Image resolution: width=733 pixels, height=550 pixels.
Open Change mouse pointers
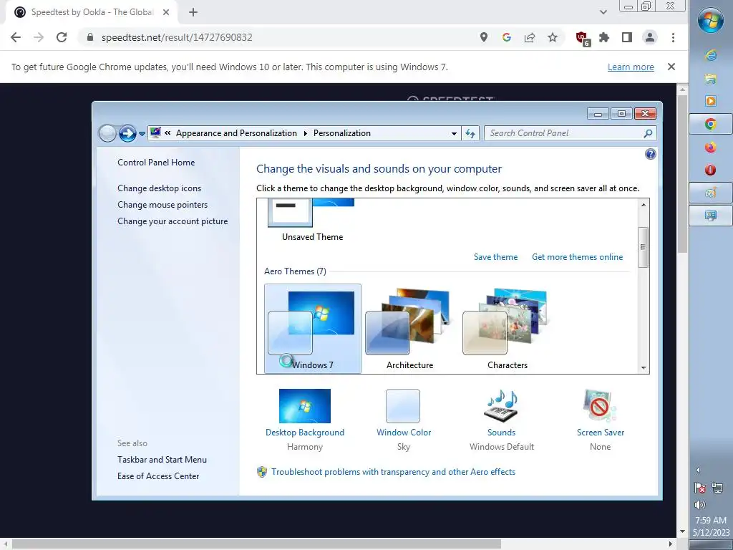click(162, 204)
